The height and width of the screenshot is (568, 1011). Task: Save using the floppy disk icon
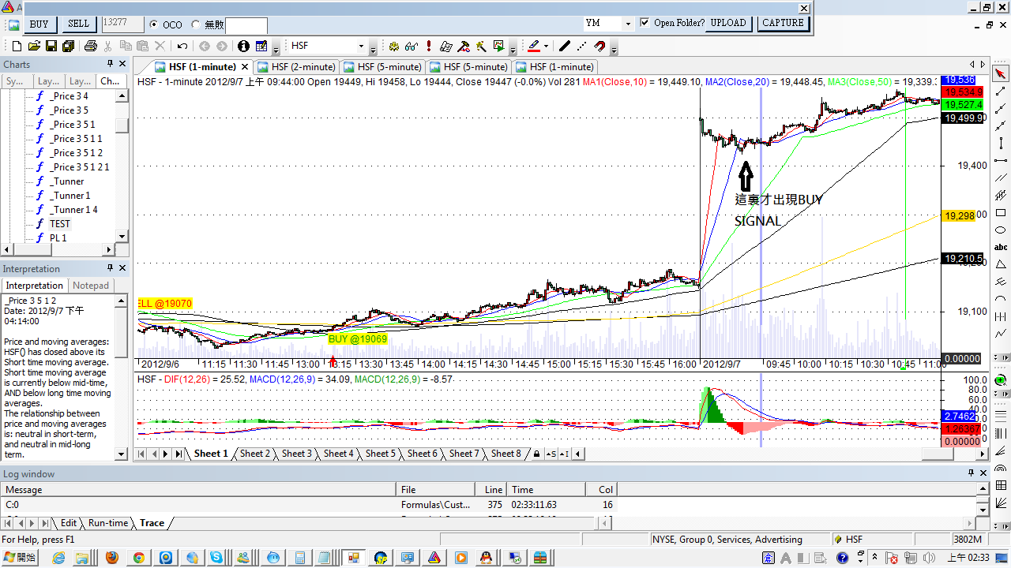click(x=51, y=47)
